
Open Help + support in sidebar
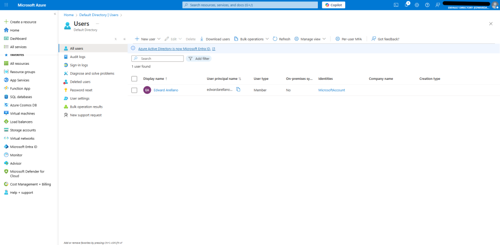18,192
